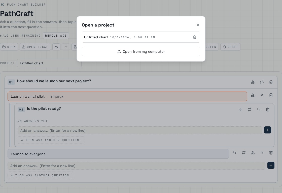282x193 pixels.
Task: Delete the 'Launch a small pilot' answer
Action: (271, 95)
